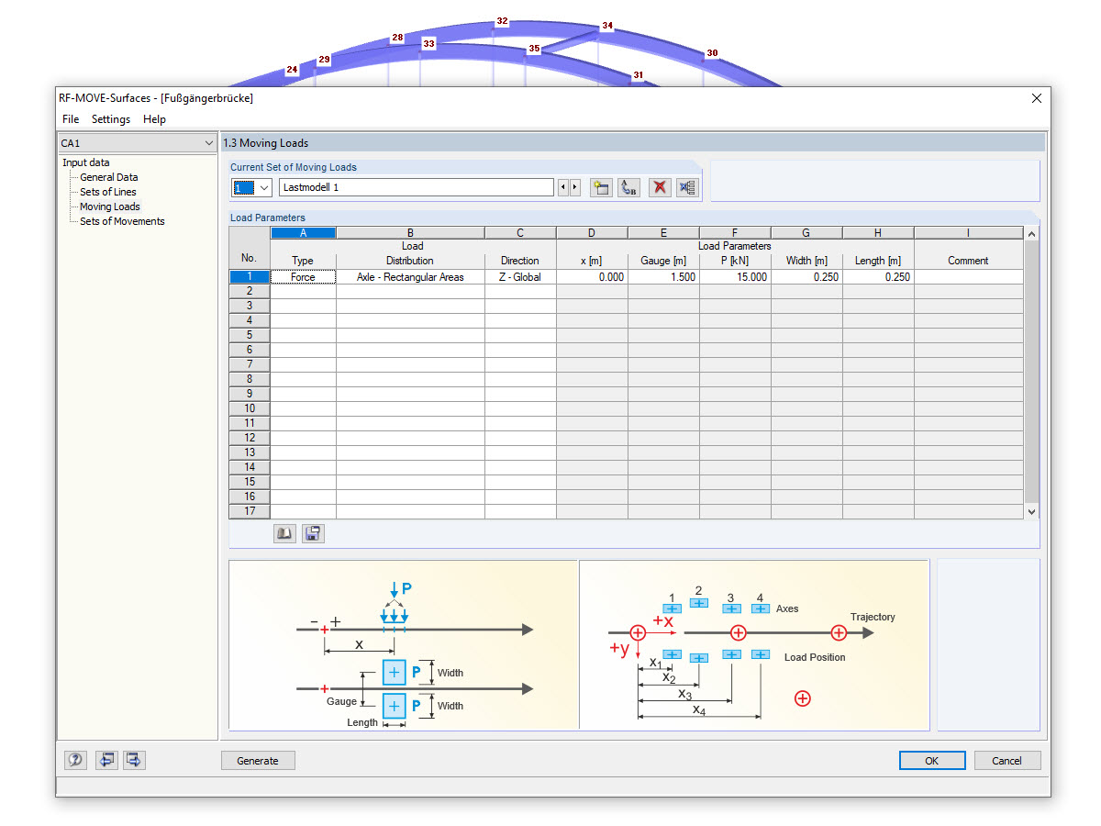The height and width of the screenshot is (826, 1101).
Task: Create a new set of moving loads
Action: pos(601,186)
